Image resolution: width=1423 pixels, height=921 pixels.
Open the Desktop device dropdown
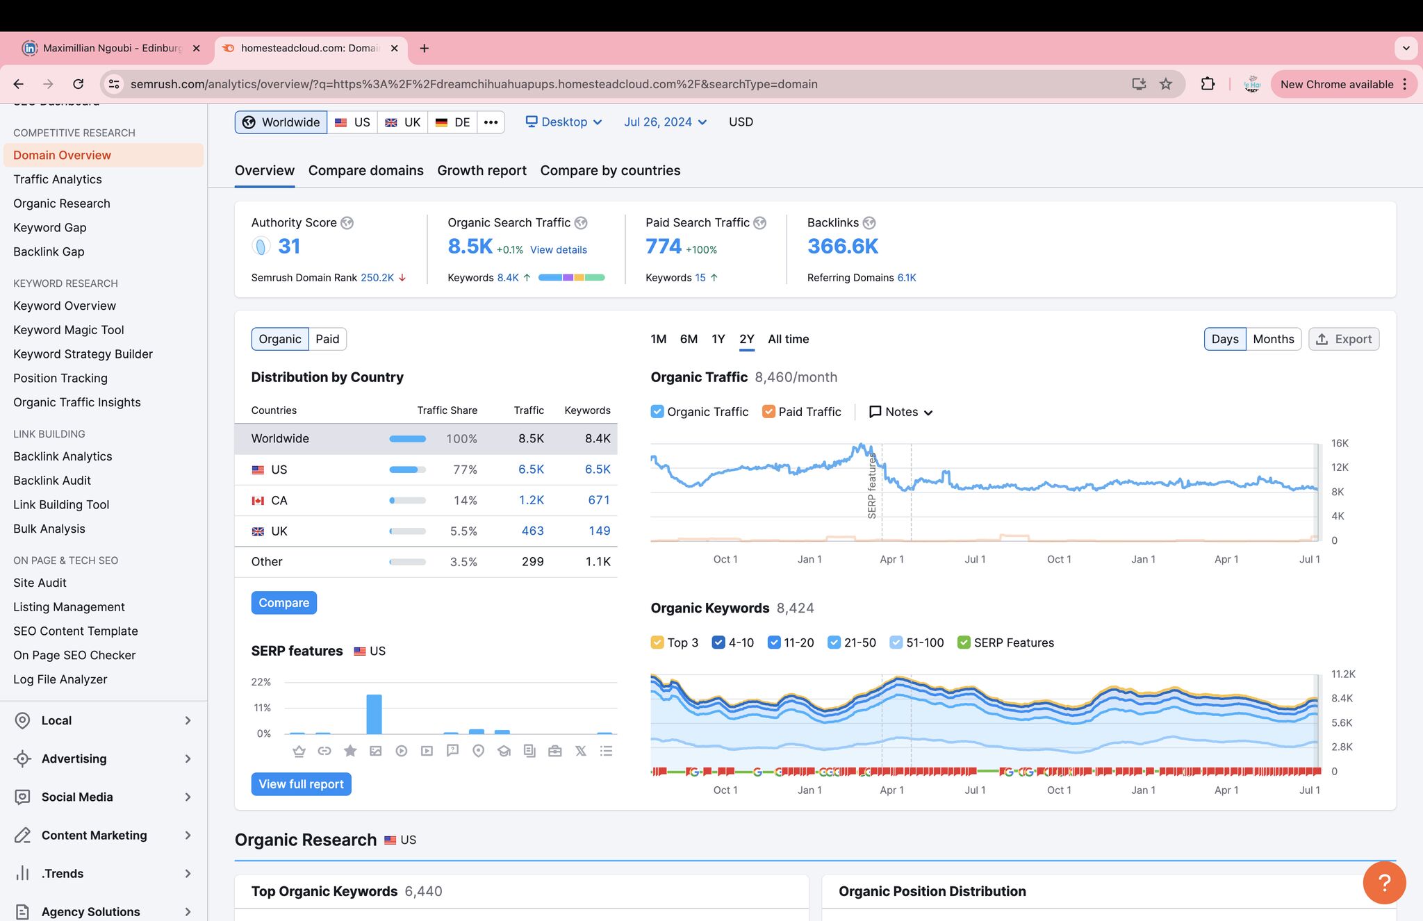tap(564, 122)
